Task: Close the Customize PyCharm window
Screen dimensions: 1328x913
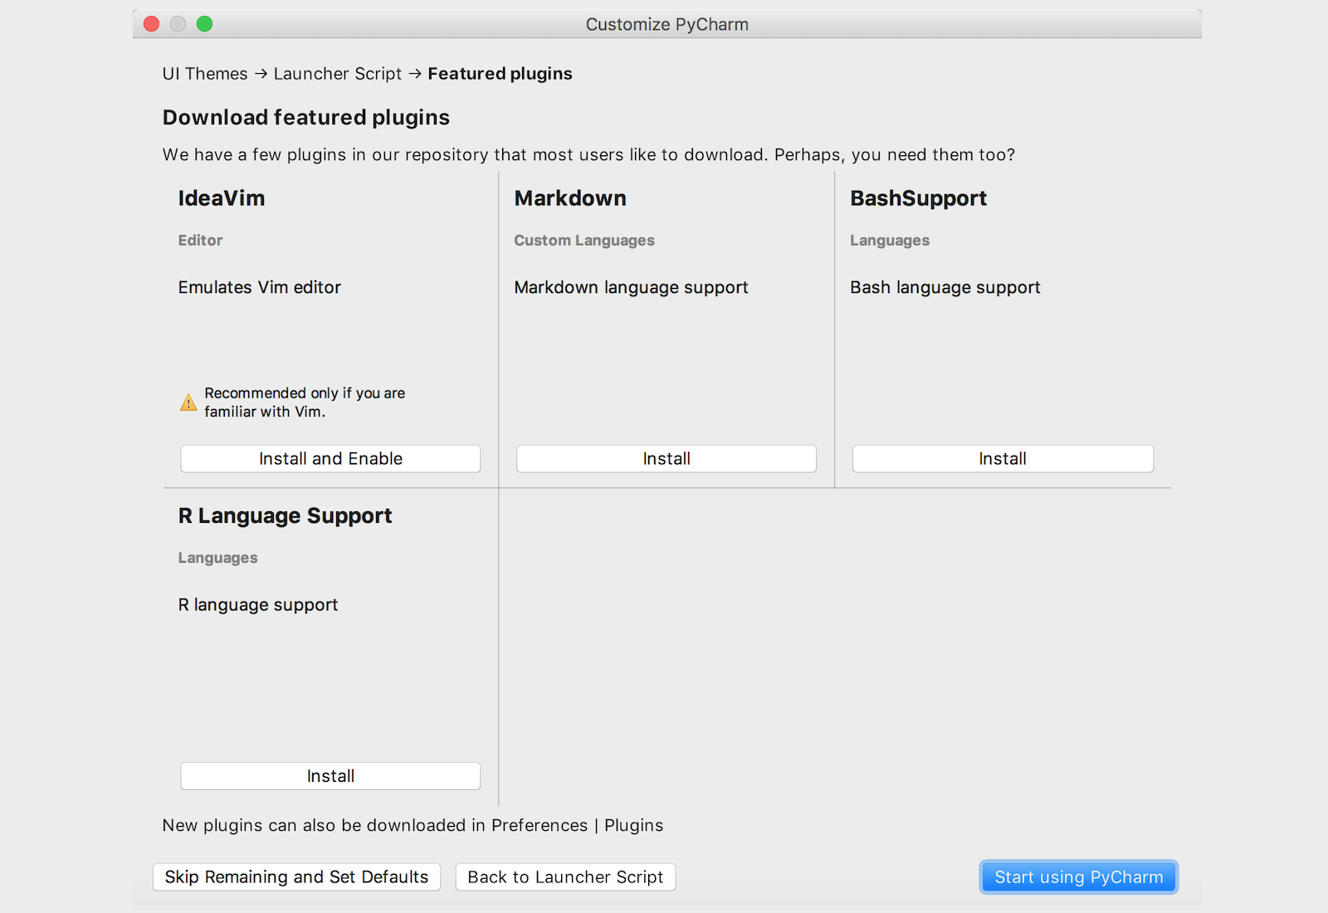Action: [x=151, y=24]
